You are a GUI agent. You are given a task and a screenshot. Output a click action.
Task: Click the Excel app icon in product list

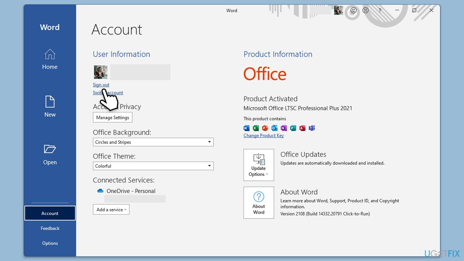(x=256, y=128)
